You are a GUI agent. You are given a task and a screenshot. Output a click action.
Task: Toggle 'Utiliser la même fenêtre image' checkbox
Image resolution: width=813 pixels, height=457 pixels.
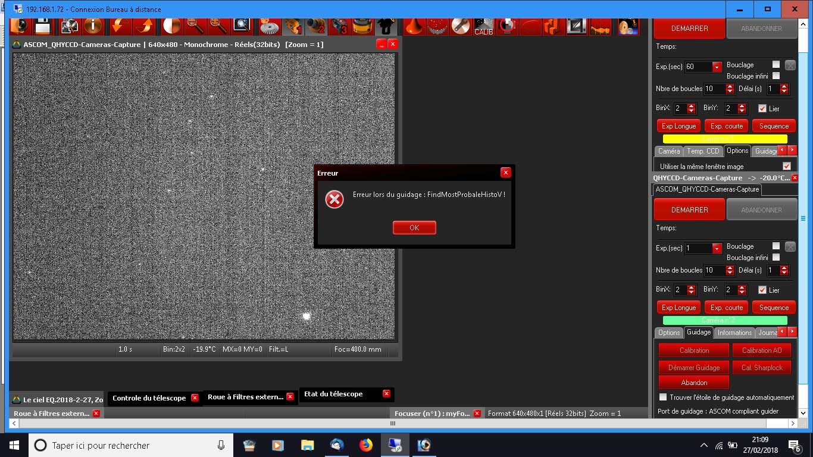tap(787, 167)
